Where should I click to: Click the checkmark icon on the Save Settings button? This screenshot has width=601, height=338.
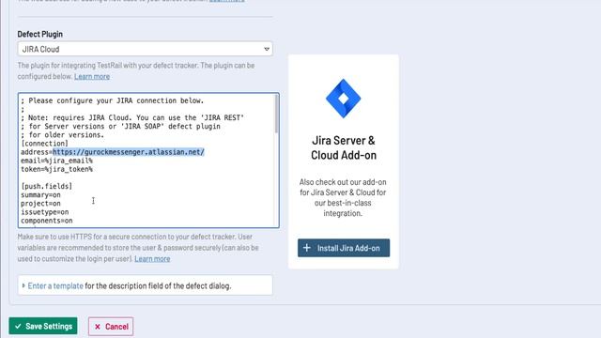18,326
